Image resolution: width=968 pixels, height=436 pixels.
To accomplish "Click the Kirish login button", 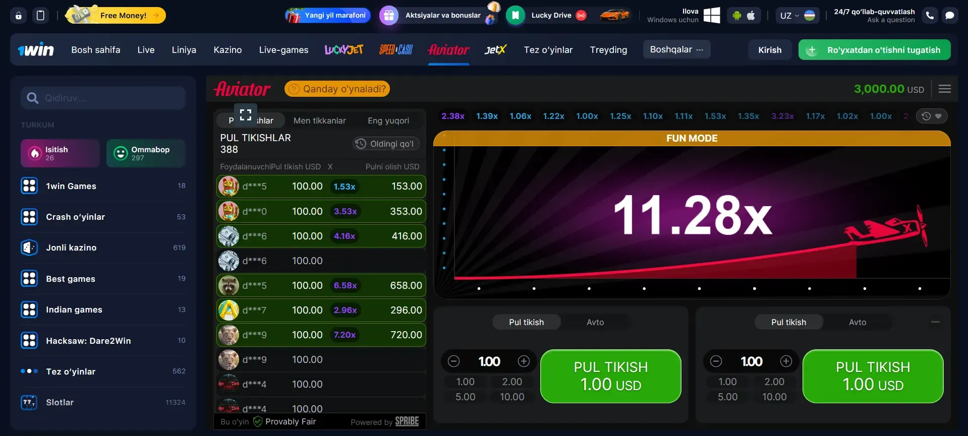I will [x=769, y=50].
